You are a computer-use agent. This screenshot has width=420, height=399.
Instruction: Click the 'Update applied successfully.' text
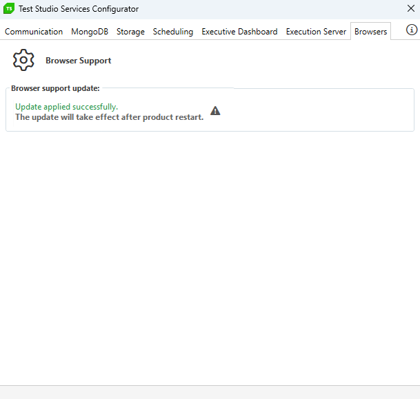click(66, 107)
